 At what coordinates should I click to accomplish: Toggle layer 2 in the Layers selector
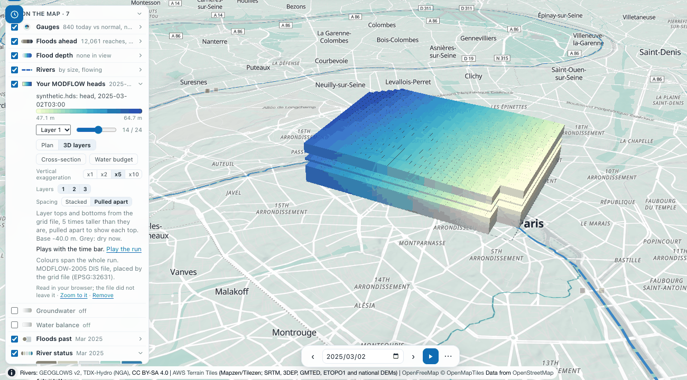pyautogui.click(x=74, y=189)
